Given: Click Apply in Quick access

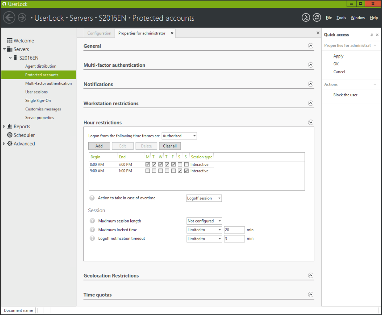Looking at the screenshot, I should pyautogui.click(x=338, y=56).
